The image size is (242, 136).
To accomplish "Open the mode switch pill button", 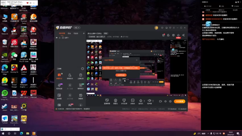I will click(77, 28).
